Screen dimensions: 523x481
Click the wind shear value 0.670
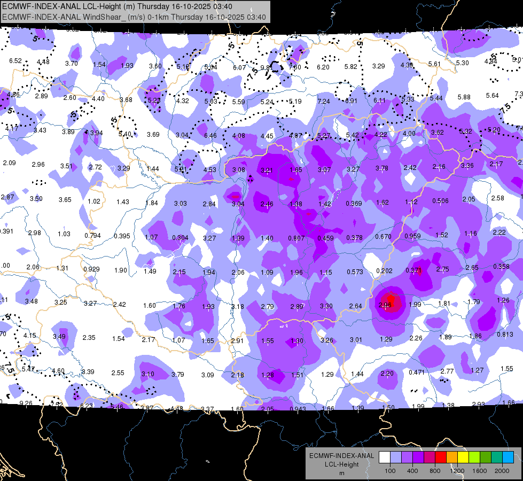pos(383,237)
